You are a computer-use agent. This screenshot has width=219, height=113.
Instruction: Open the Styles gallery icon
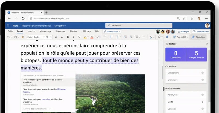(x=151, y=37)
